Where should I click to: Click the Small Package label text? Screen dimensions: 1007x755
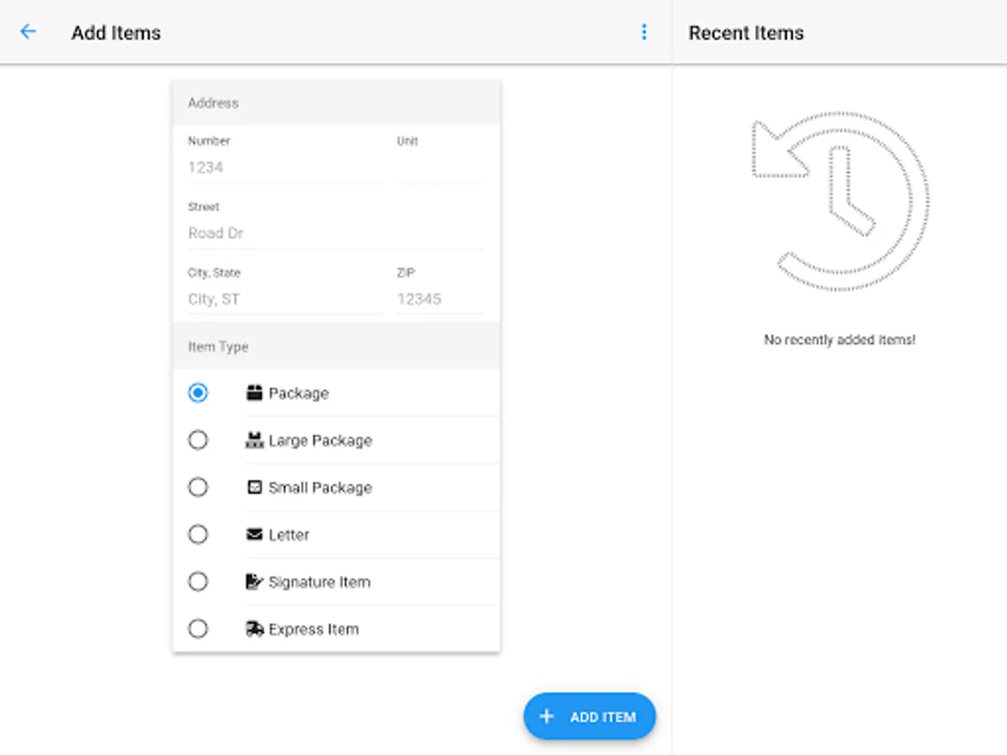(x=320, y=487)
